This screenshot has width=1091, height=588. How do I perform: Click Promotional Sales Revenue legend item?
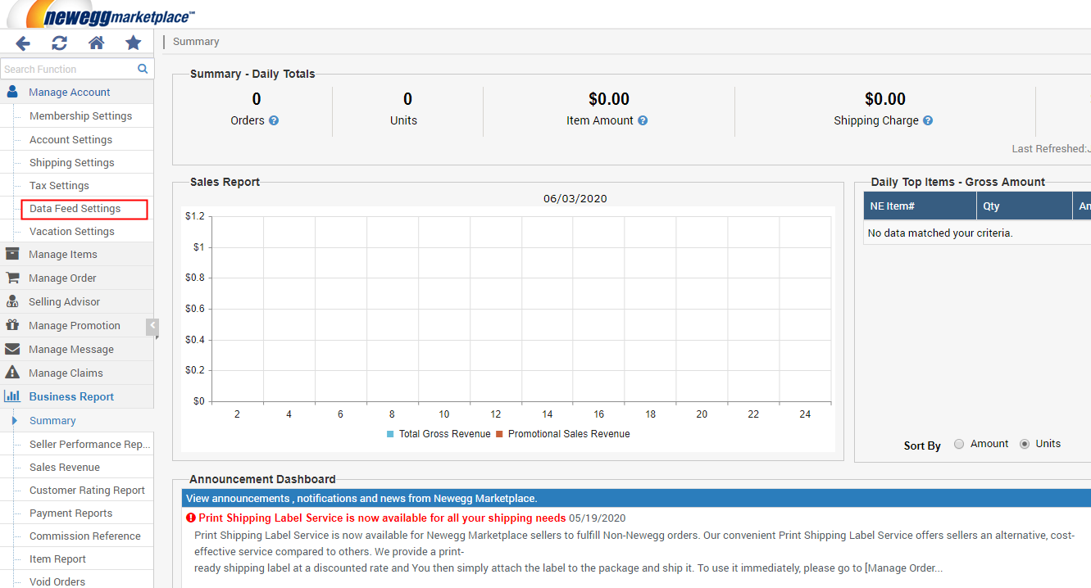tap(562, 434)
